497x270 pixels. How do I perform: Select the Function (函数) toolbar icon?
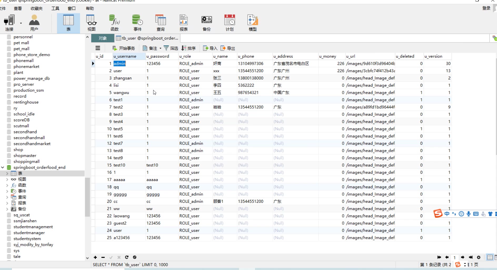tap(115, 23)
